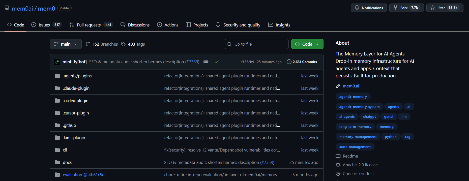This screenshot has width=469, height=181.
Task: View 403 Tags
Action: click(133, 44)
